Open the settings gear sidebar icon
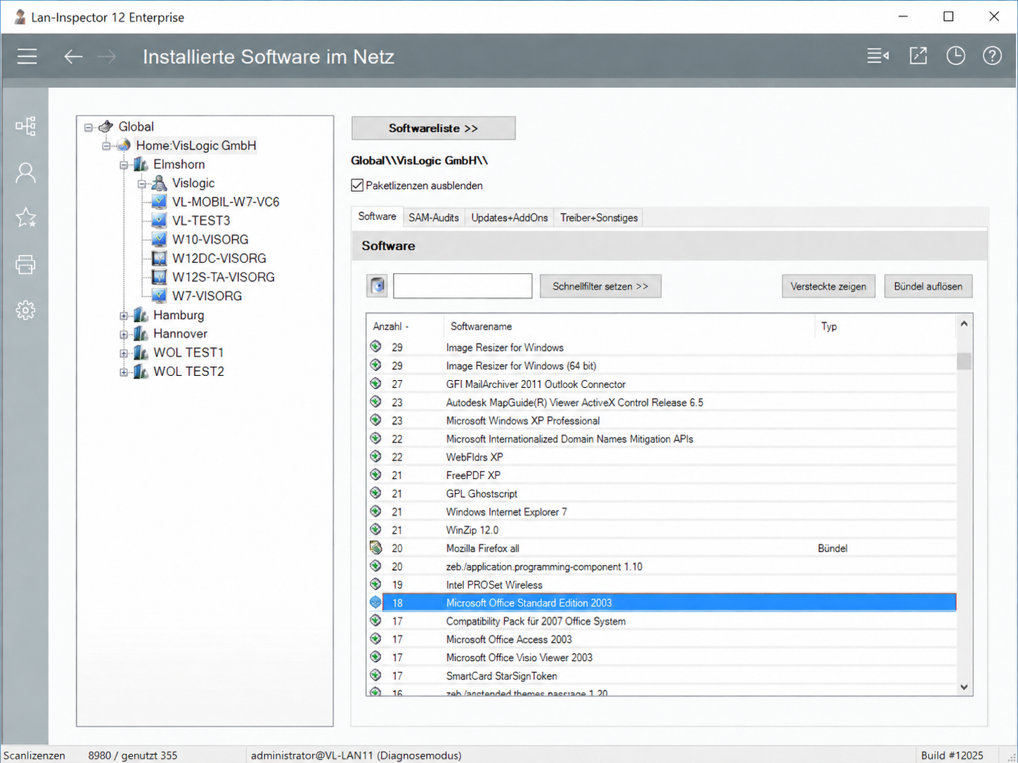The image size is (1018, 763). click(x=26, y=311)
